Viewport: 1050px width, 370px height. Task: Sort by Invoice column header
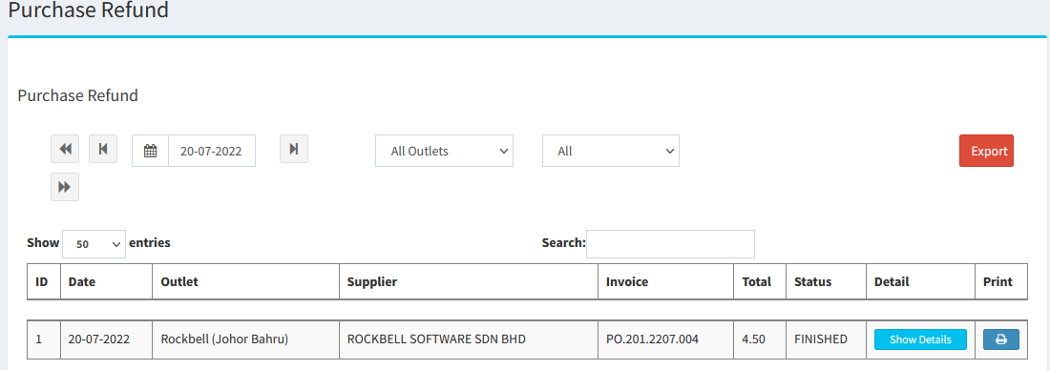pyautogui.click(x=665, y=281)
